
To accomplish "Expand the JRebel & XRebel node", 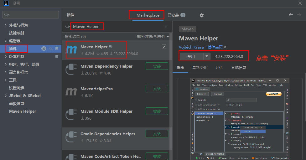I will (x=6, y=95).
